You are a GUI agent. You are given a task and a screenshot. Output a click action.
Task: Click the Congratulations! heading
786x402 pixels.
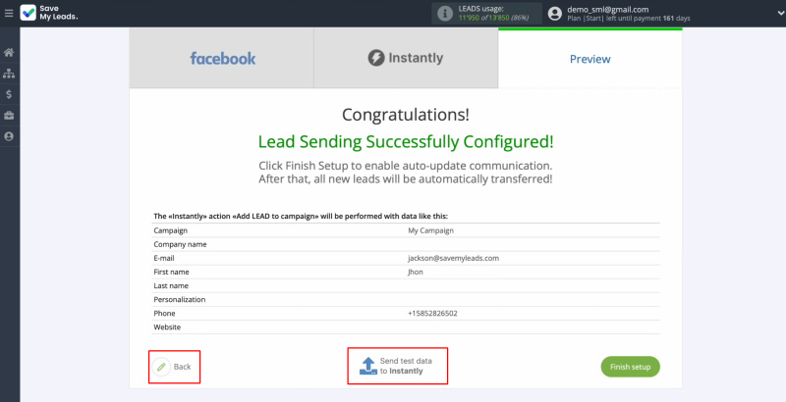[x=406, y=115]
